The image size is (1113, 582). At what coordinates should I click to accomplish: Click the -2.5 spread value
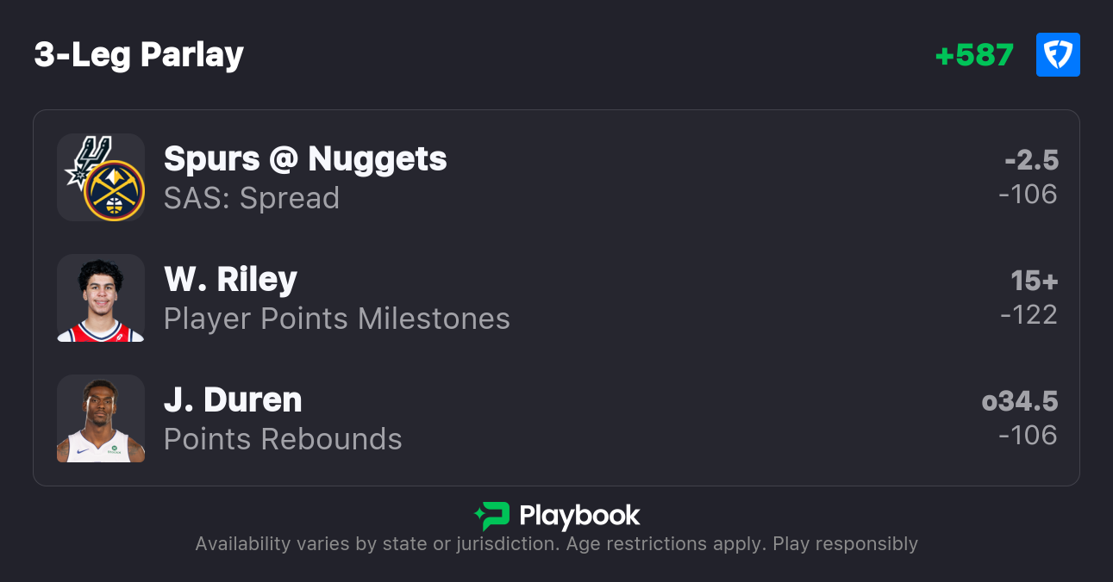point(1031,160)
